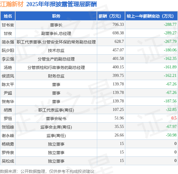
Task: Click salary value 51.96
Action: pyautogui.click(x=119, y=118)
